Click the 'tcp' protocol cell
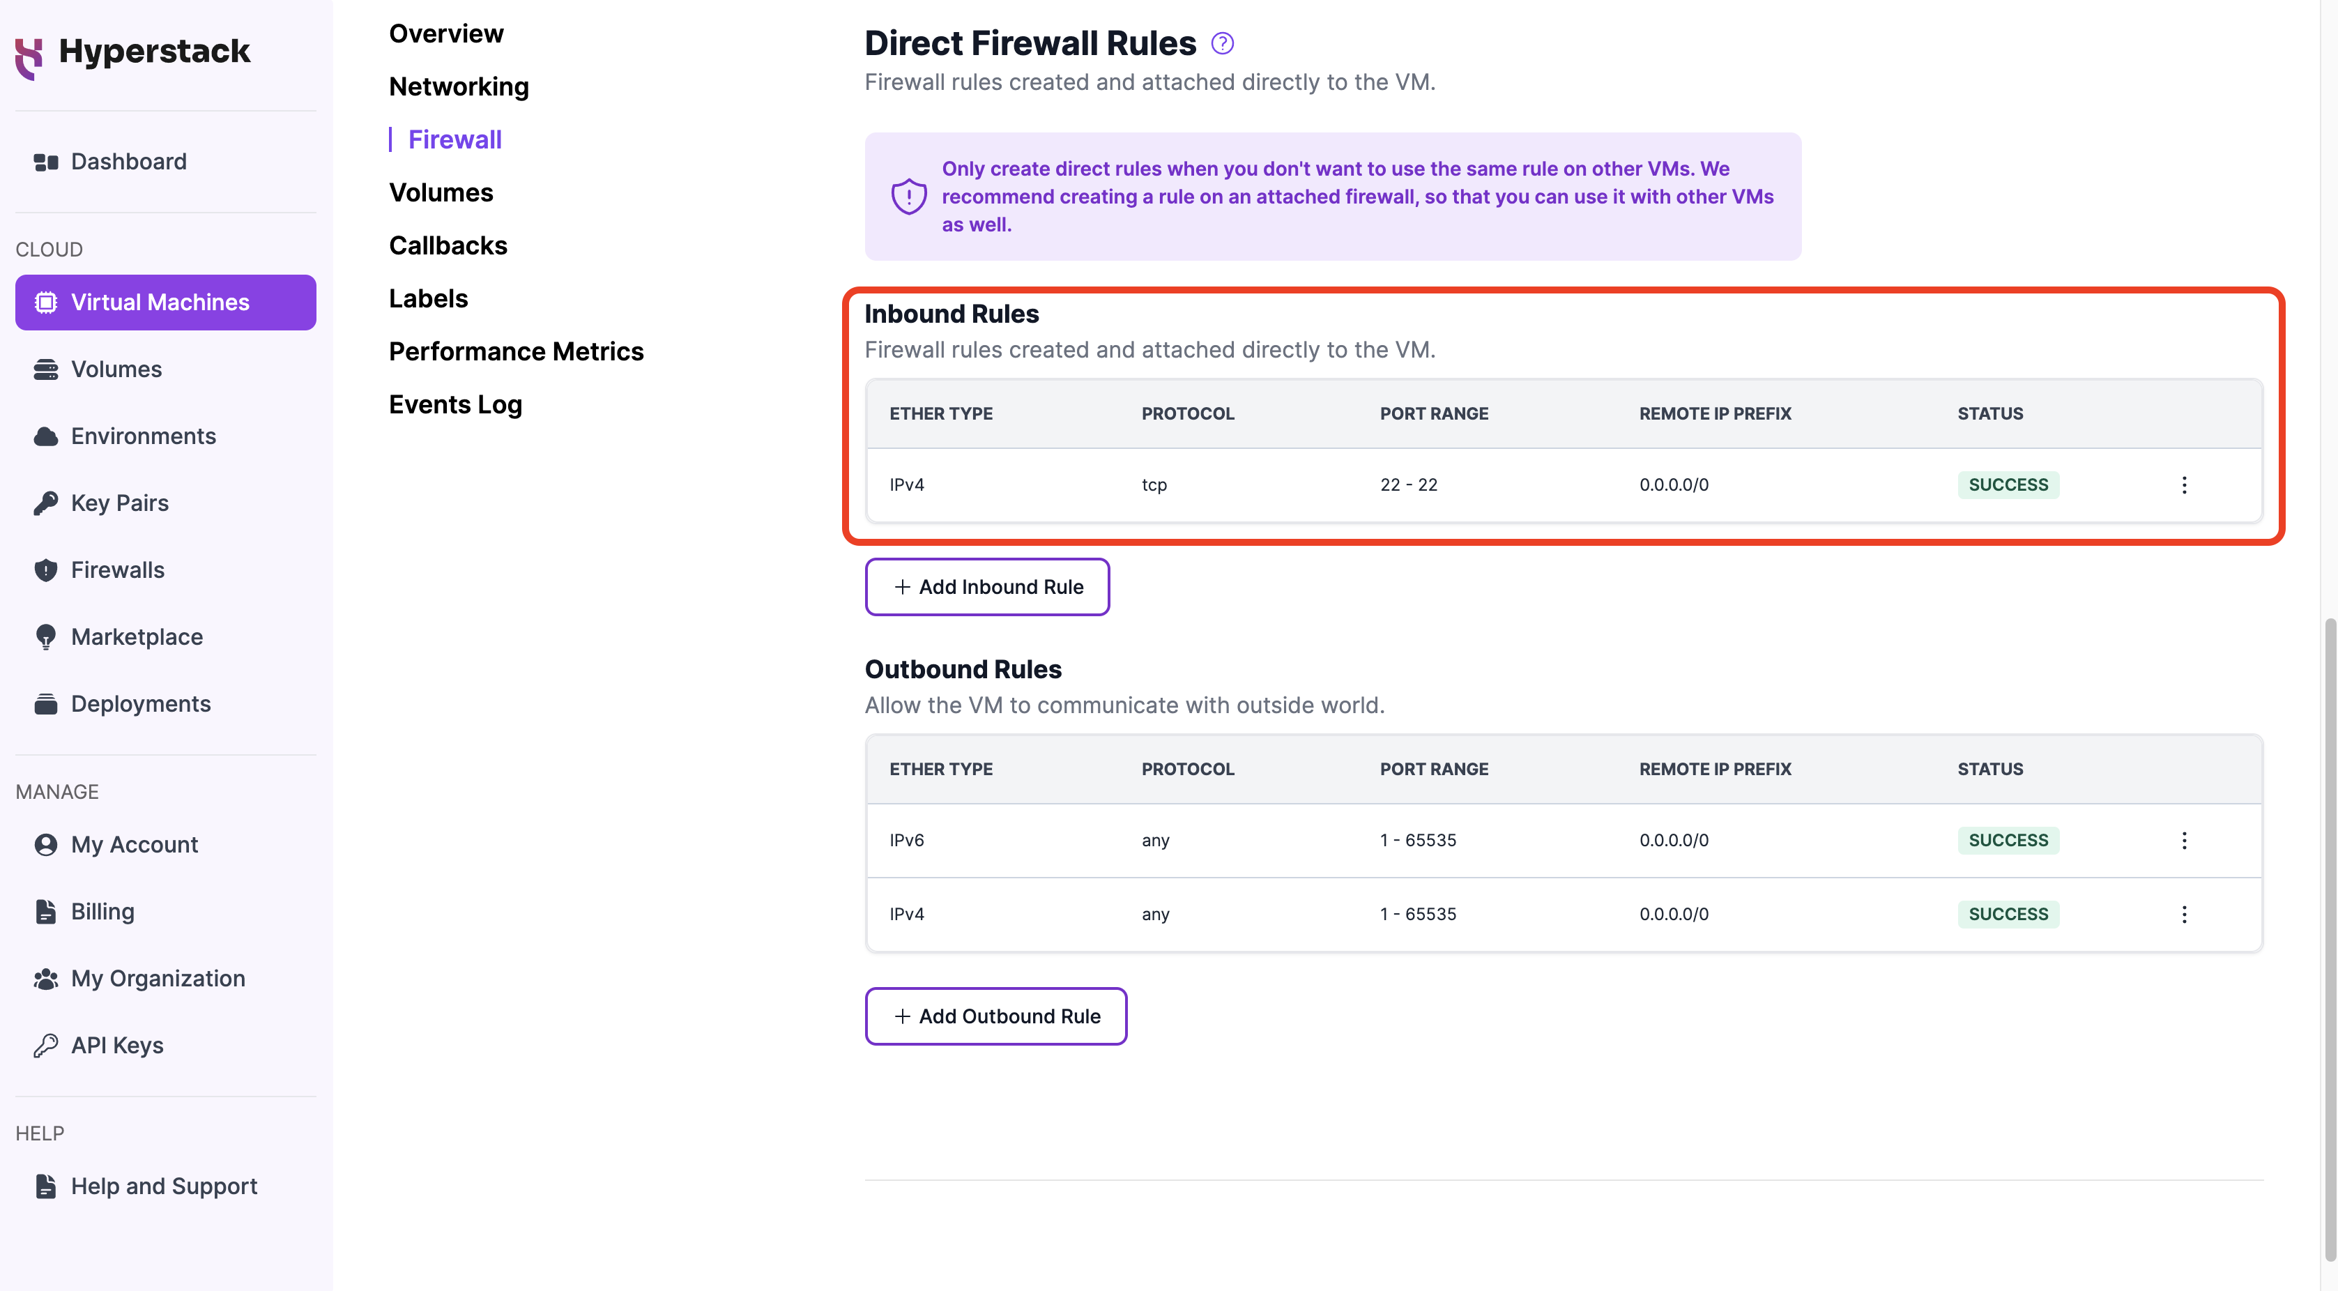Viewport: 2338px width, 1291px height. (1154, 484)
